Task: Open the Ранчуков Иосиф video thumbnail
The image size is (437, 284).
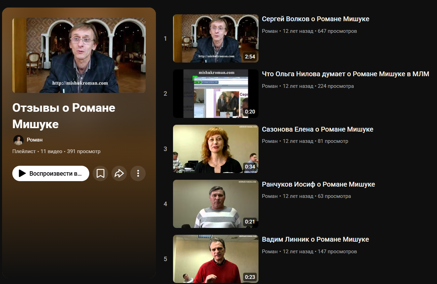Action: (215, 204)
